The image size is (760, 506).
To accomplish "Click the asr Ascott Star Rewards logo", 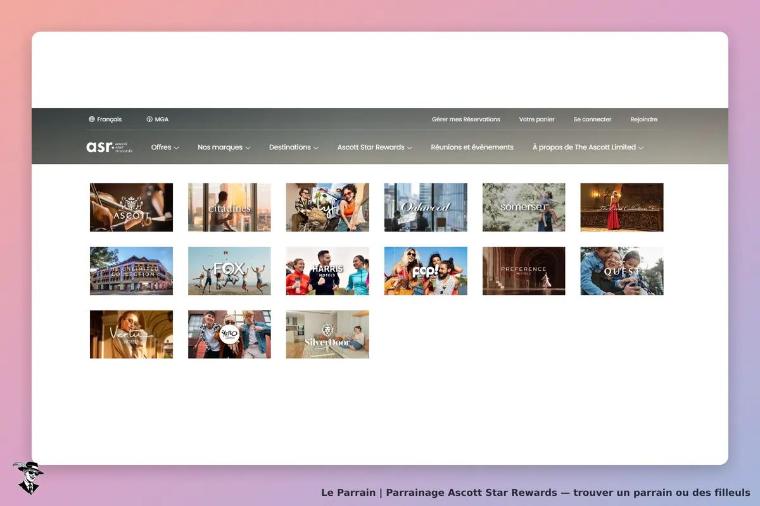I will pos(110,147).
